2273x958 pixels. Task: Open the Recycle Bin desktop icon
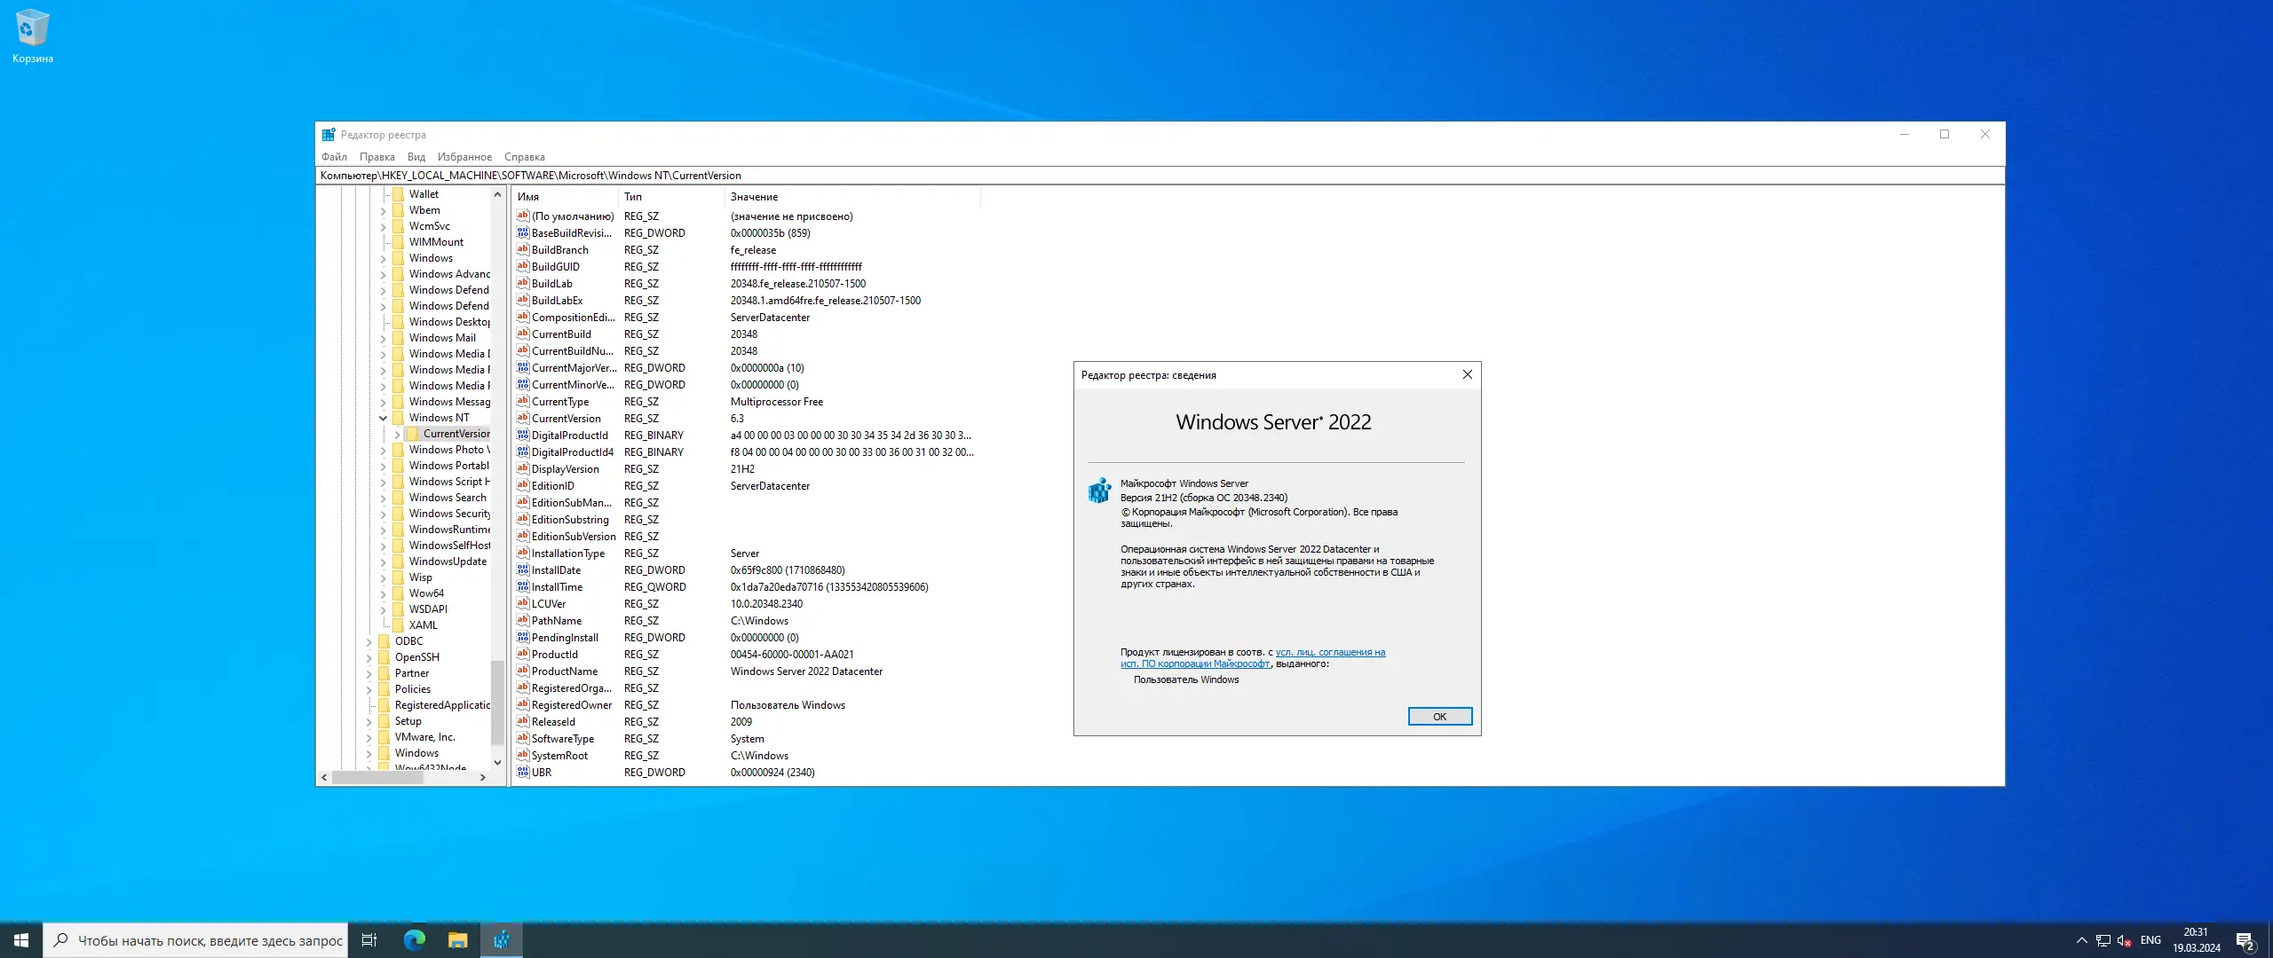(32, 35)
